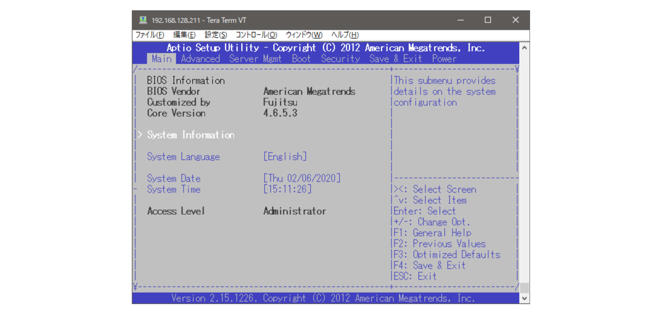
Task: Click the terminal scrollbar up arrow
Action: pyautogui.click(x=525, y=47)
